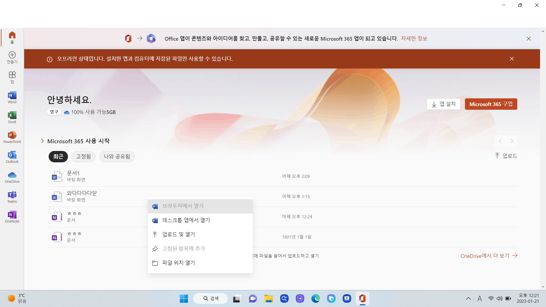
Task: Click the 검색 search box in the taskbar
Action: [210, 298]
